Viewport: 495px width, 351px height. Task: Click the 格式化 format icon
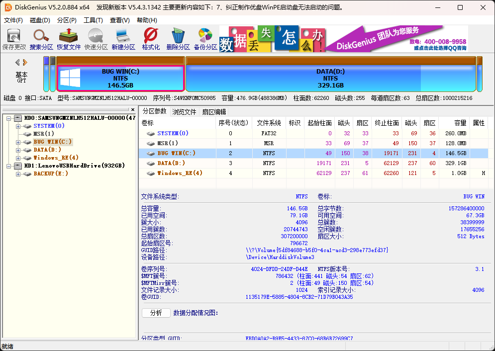tap(151, 39)
